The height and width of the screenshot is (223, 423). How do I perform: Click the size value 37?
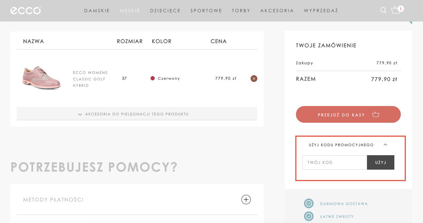tap(124, 78)
